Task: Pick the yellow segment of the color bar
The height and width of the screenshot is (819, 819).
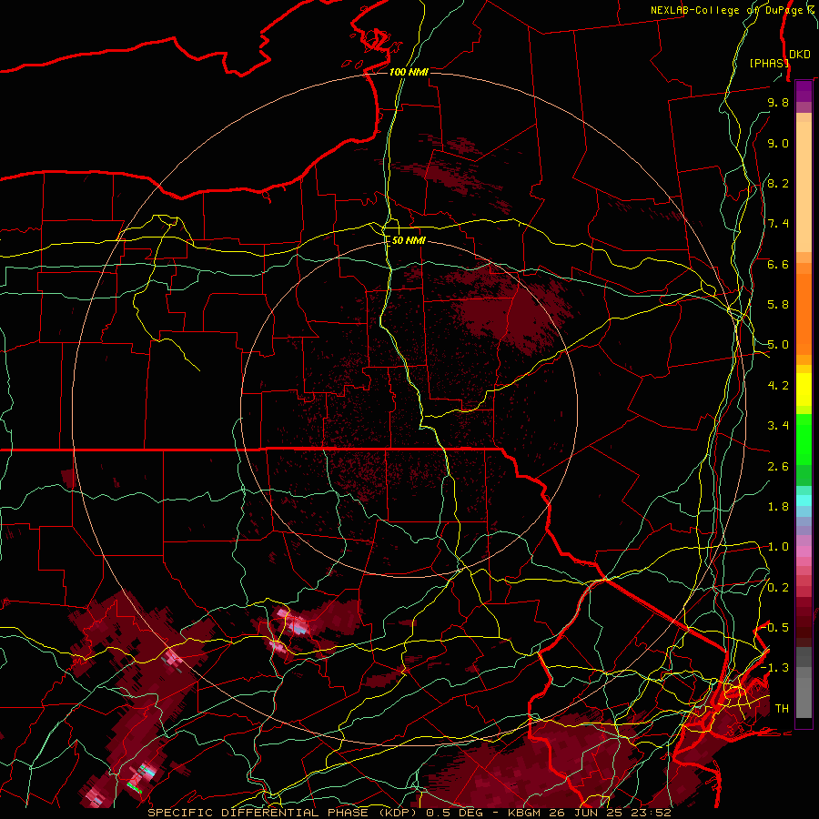Action: (x=804, y=389)
